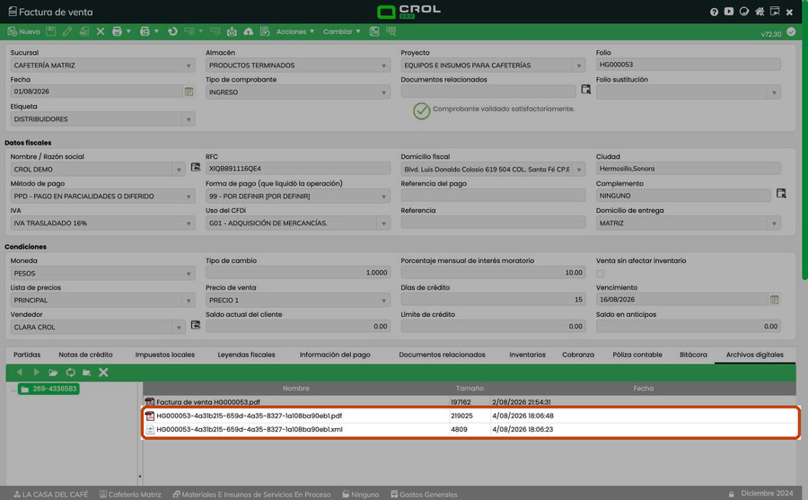Click the delete X icon in files toolbar
This screenshot has height=500, width=808.
pyautogui.click(x=103, y=373)
